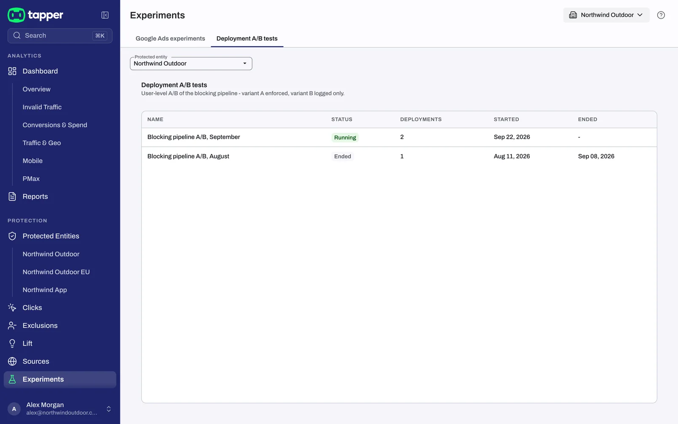
Task: Sort by the STARTED column header
Action: coord(506,120)
